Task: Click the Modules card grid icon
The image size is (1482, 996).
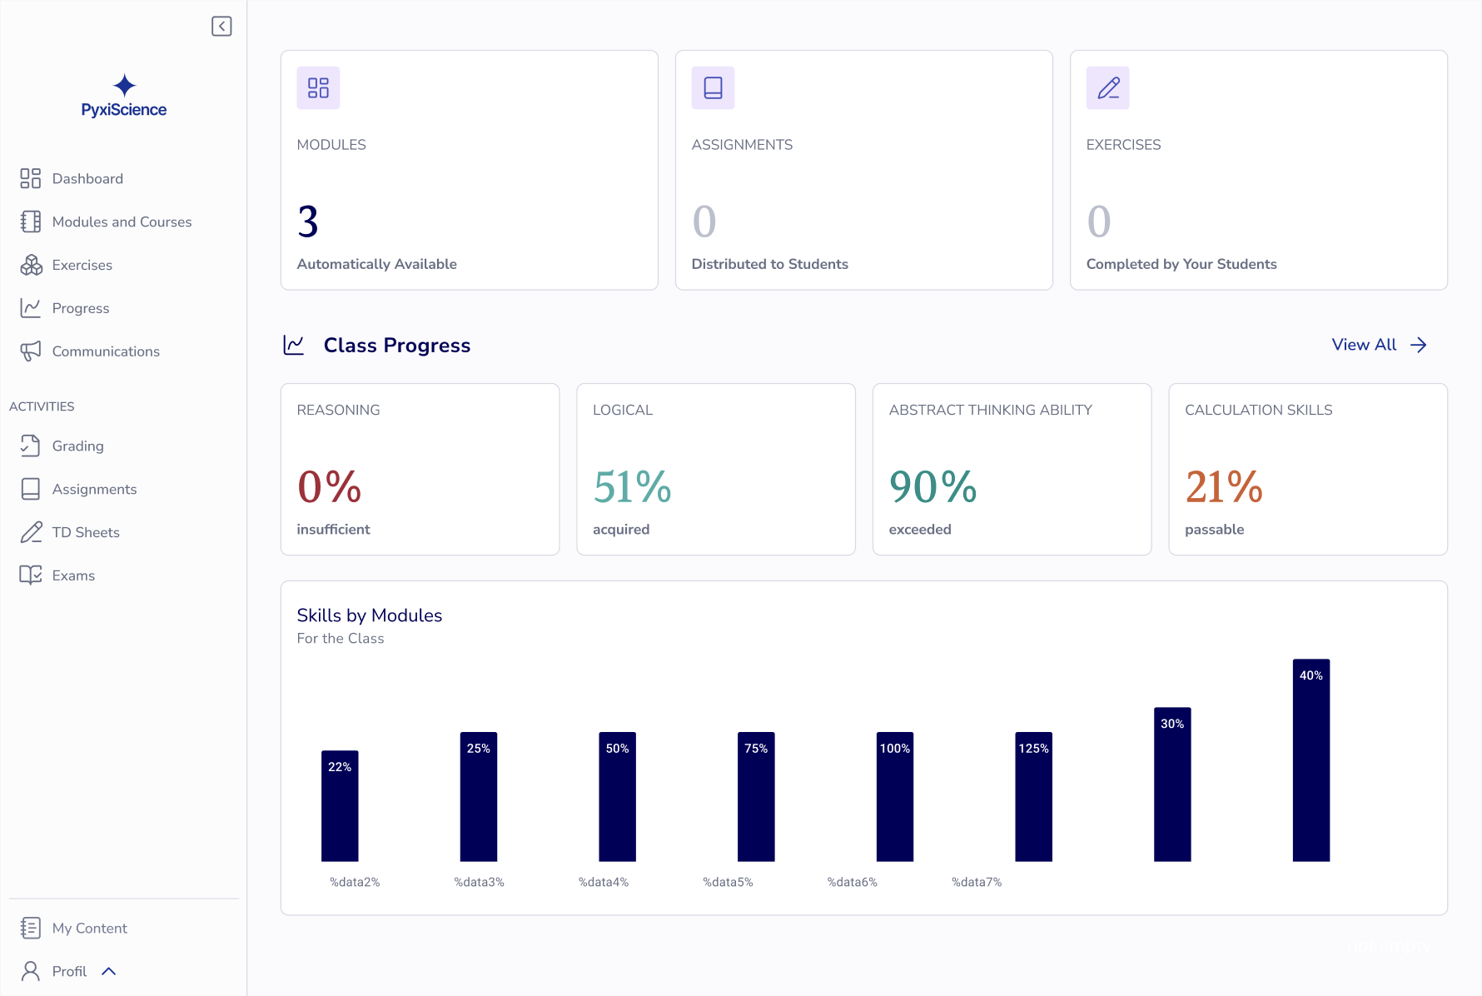Action: coord(318,87)
